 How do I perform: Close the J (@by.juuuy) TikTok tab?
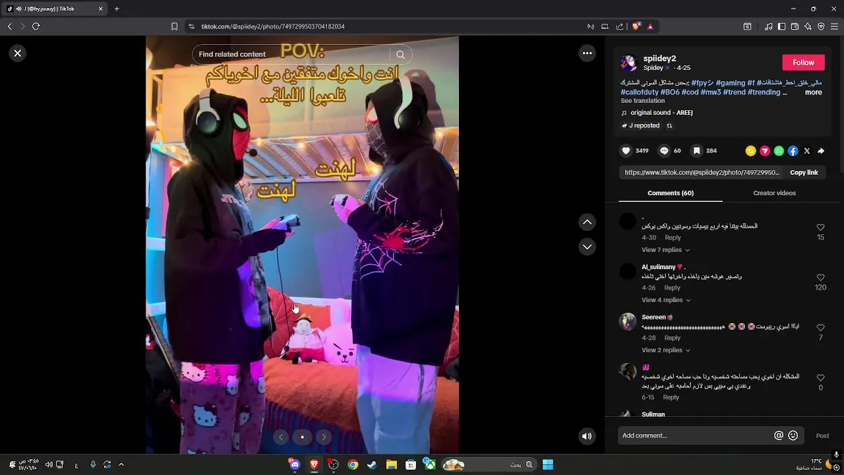pos(100,9)
